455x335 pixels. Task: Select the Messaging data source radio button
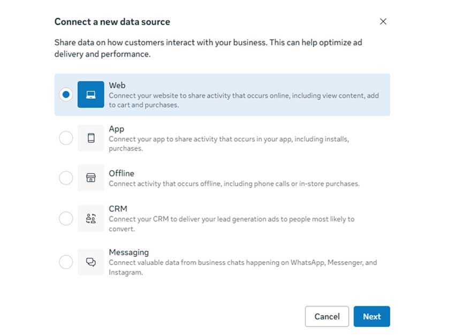[66, 262]
